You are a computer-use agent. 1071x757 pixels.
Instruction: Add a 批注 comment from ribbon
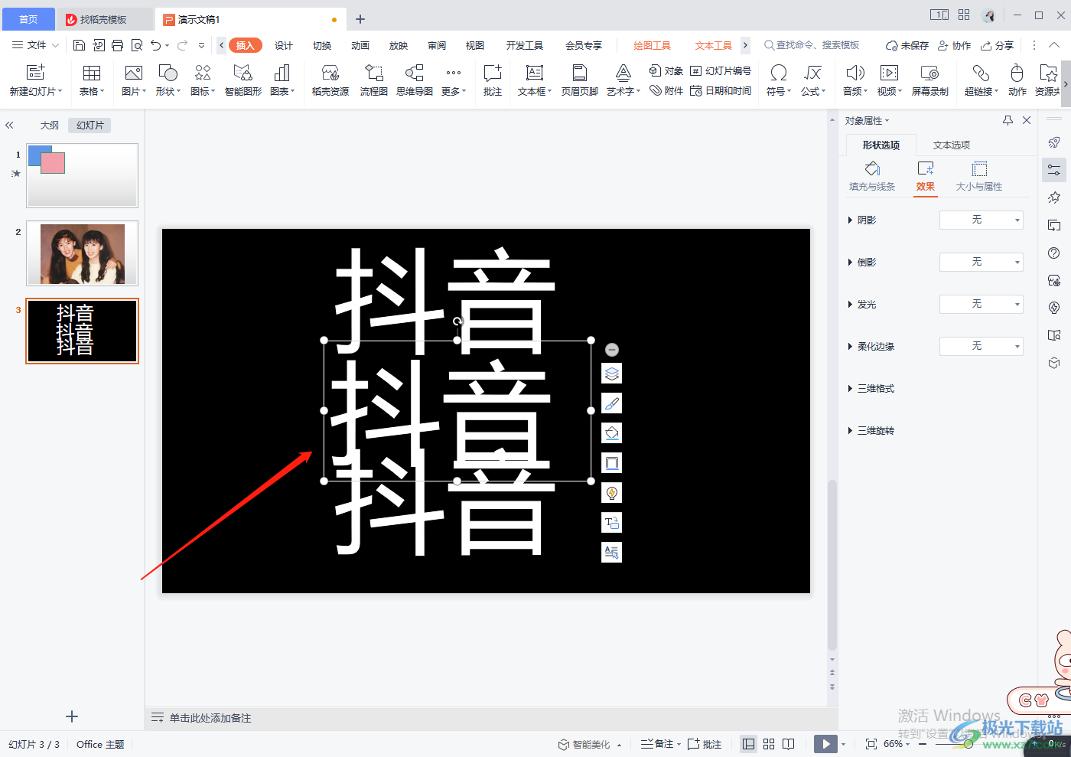click(x=493, y=80)
